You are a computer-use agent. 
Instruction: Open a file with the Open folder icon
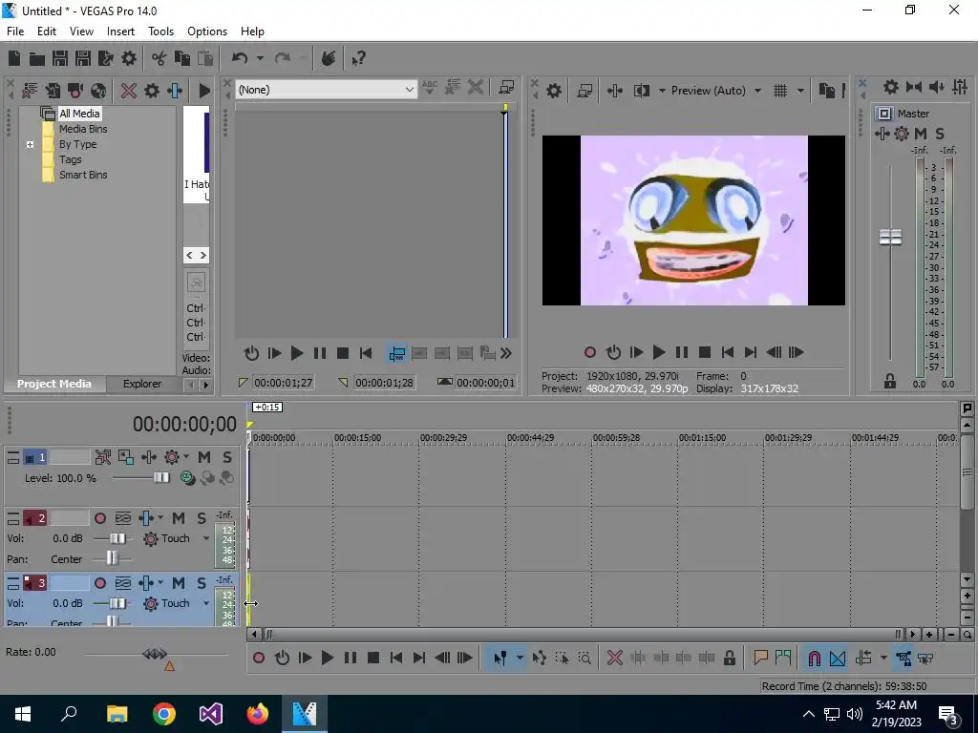tap(37, 58)
